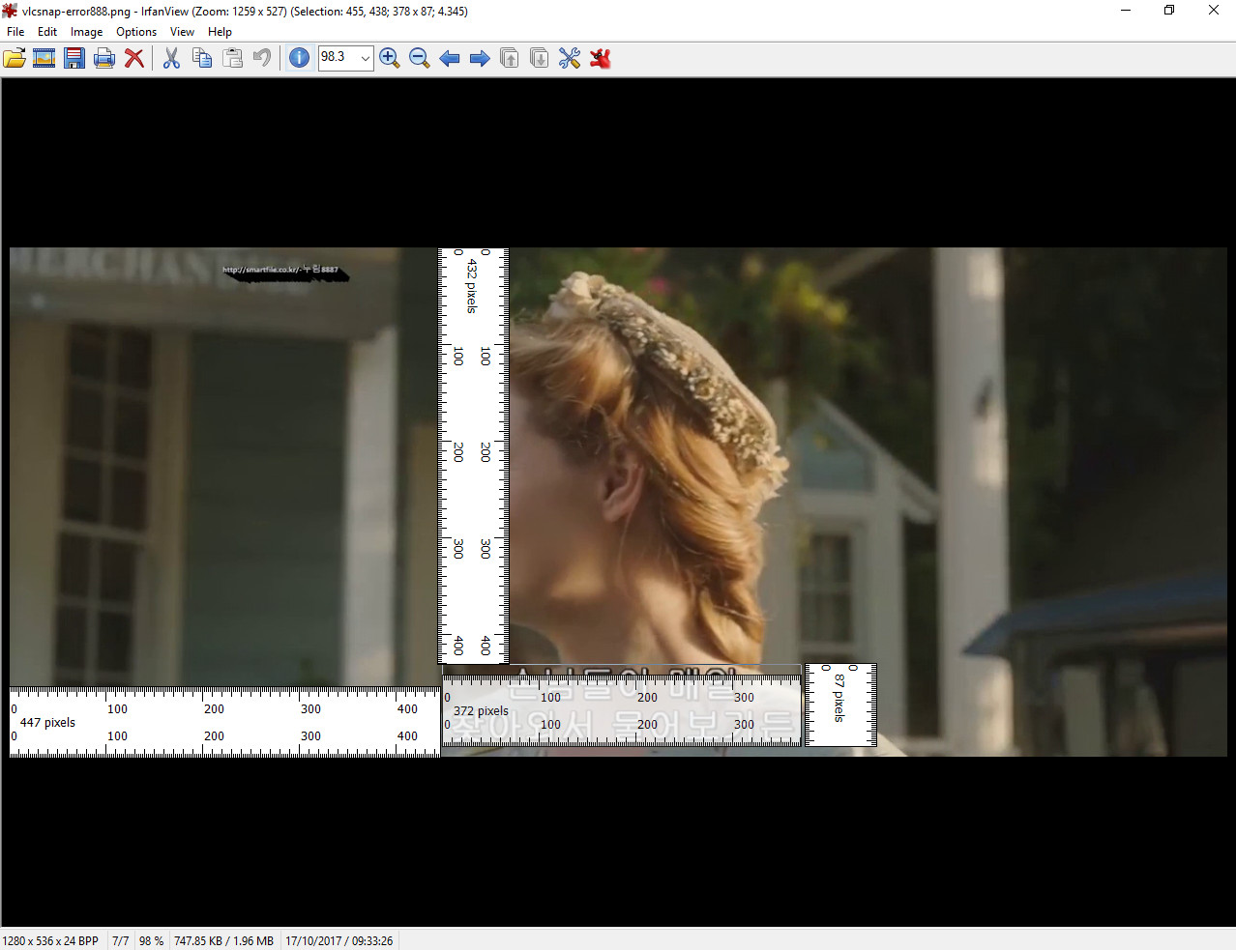Click the Zoom Out magnifier icon
This screenshot has width=1236, height=950.
(420, 58)
